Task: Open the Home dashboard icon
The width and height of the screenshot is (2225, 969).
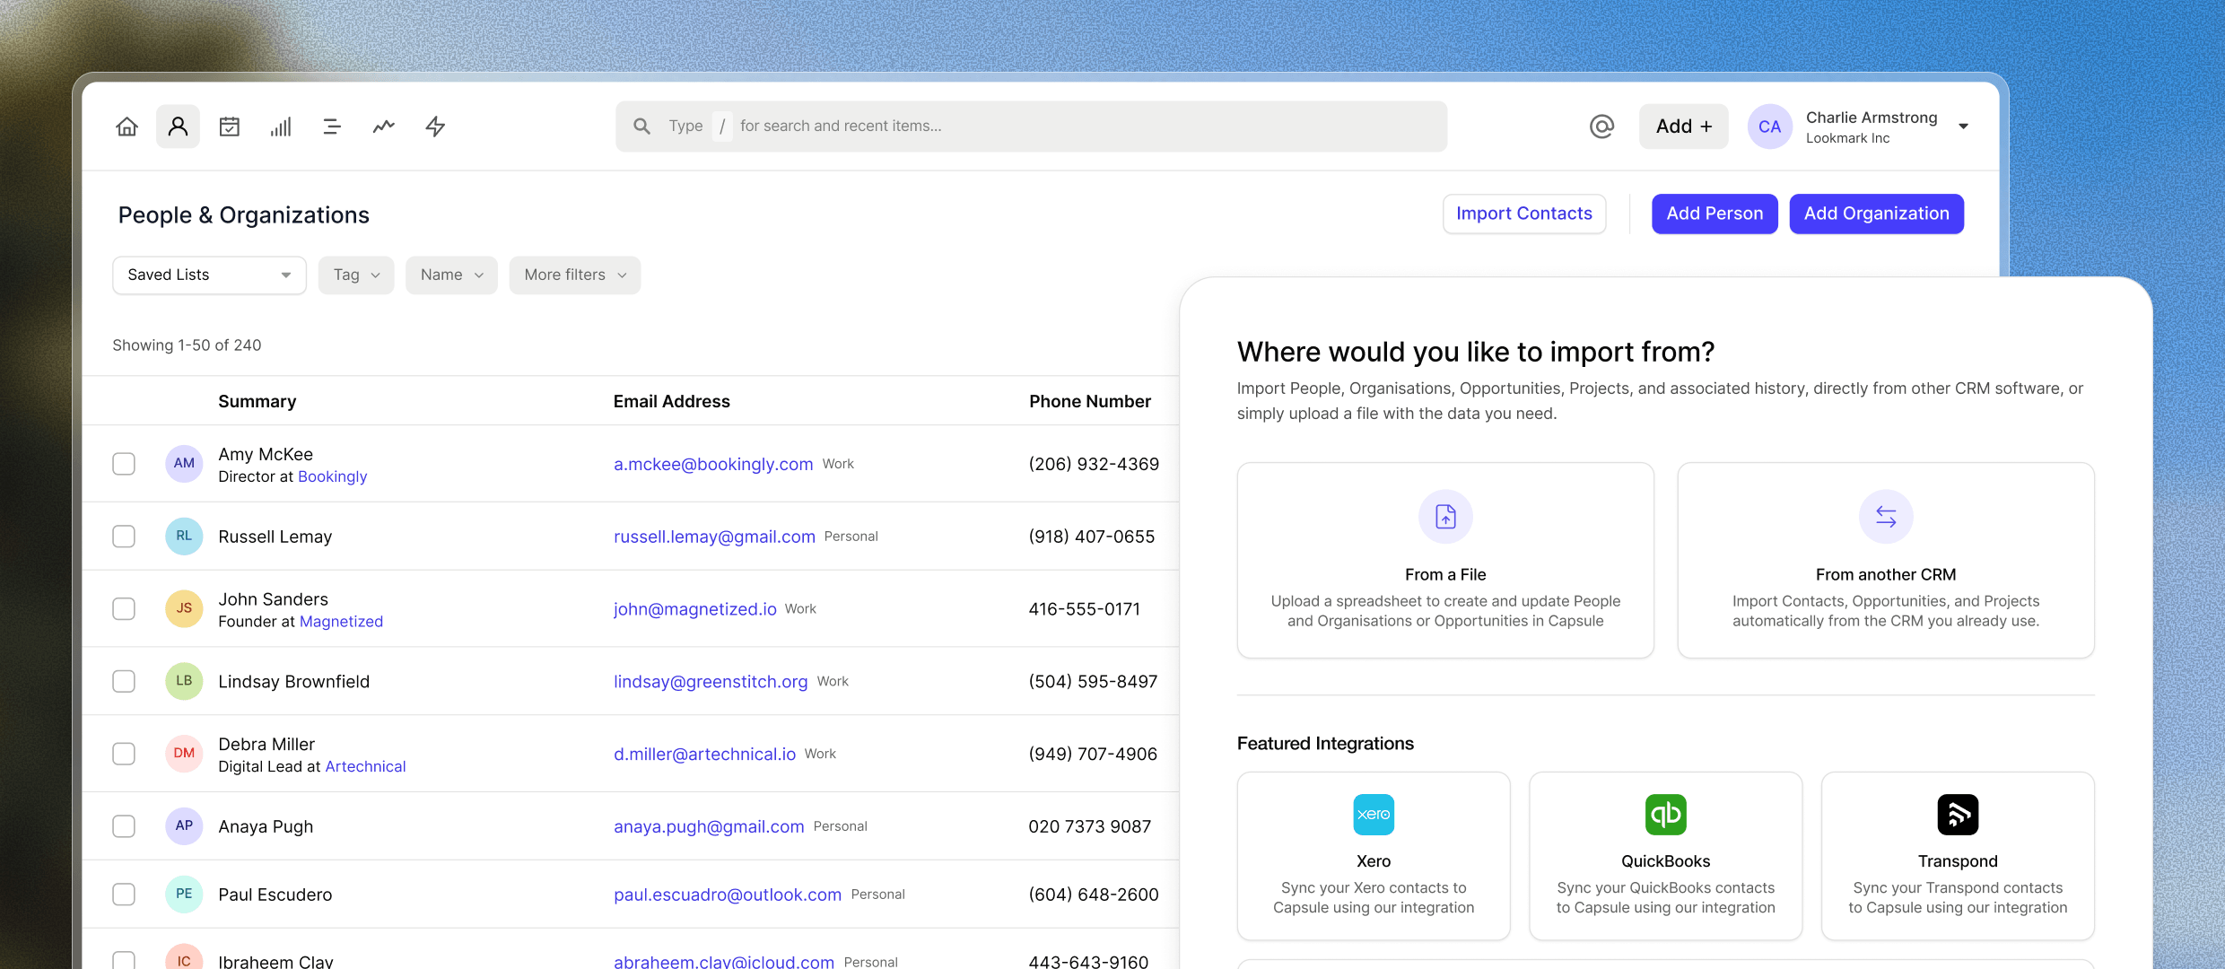Action: [x=127, y=127]
